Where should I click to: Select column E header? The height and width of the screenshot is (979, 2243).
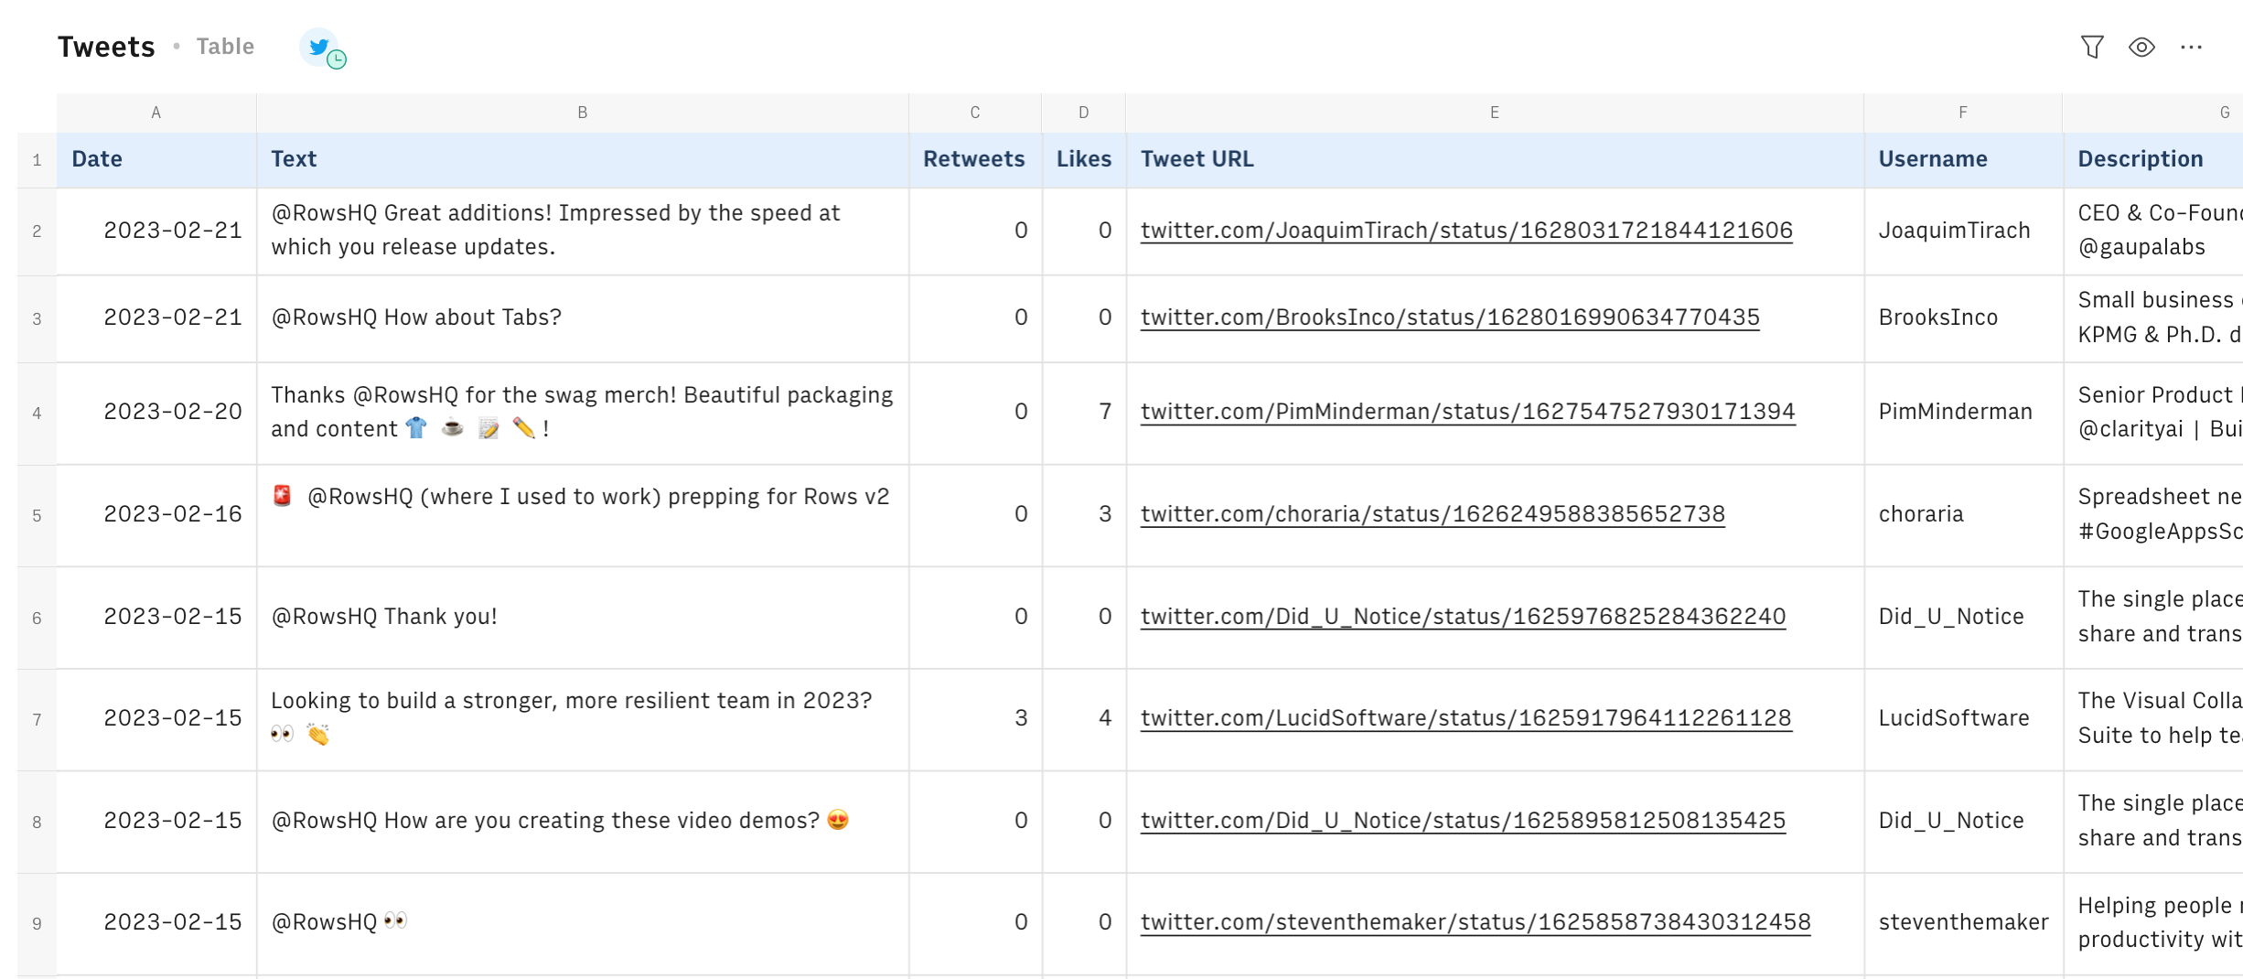(x=1495, y=113)
